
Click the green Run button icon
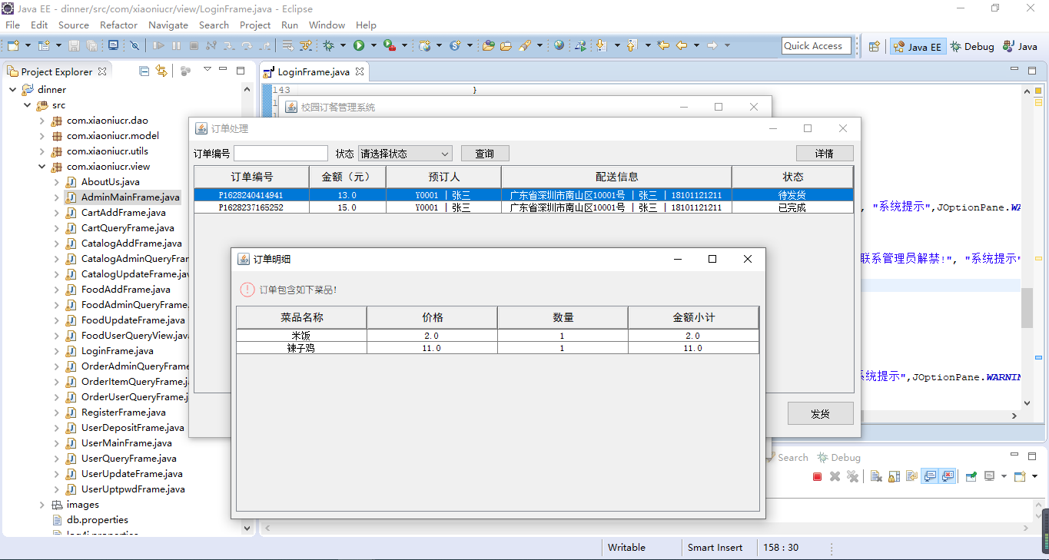click(x=358, y=46)
